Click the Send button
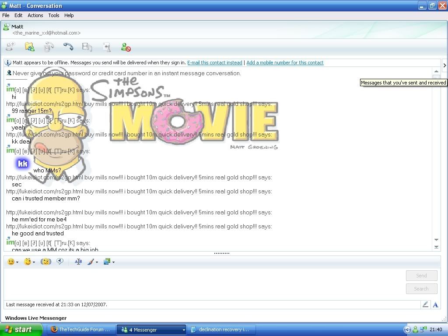Viewport: 448px width, 336px height. (x=421, y=276)
